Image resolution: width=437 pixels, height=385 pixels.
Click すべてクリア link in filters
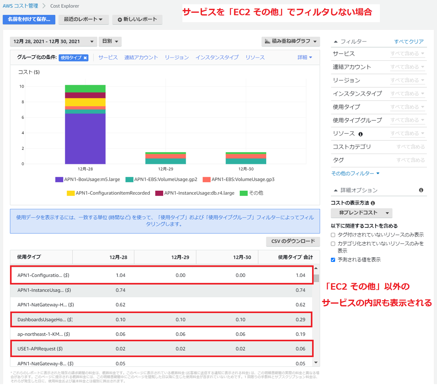[x=409, y=41]
